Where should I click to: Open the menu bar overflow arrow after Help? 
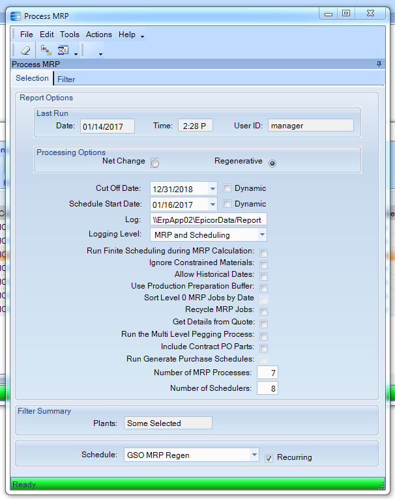click(x=142, y=37)
